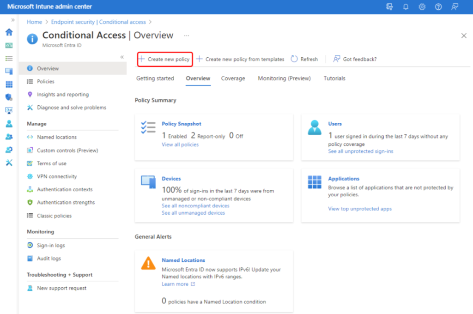Image resolution: width=473 pixels, height=314 pixels.
Task: Open the settings gear in the top bar
Action: click(422, 6)
